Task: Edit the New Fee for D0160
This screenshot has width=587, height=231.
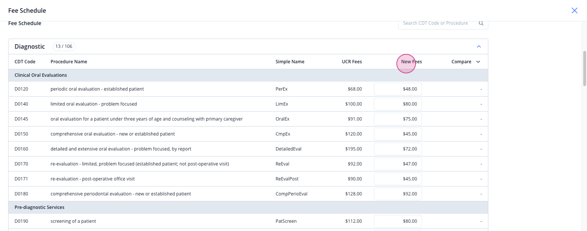Action: 398,149
